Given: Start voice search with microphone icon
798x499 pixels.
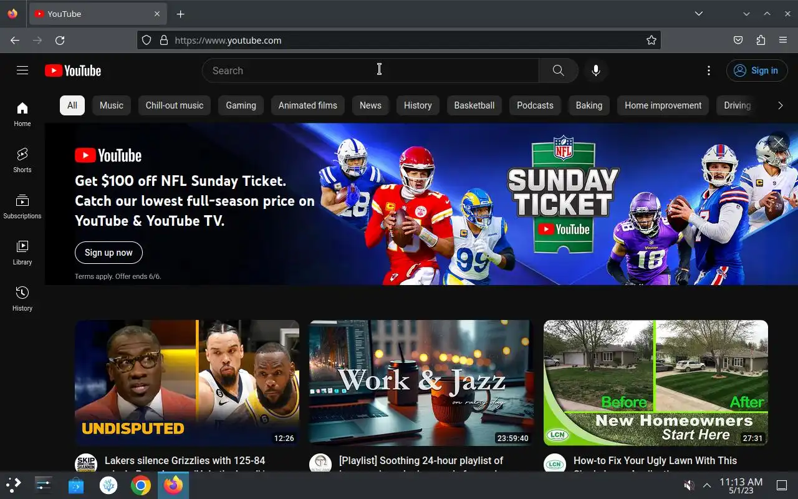Looking at the screenshot, I should (596, 70).
